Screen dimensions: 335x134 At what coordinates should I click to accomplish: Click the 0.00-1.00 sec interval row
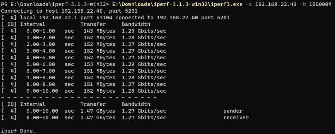pyautogui.click(x=84, y=31)
